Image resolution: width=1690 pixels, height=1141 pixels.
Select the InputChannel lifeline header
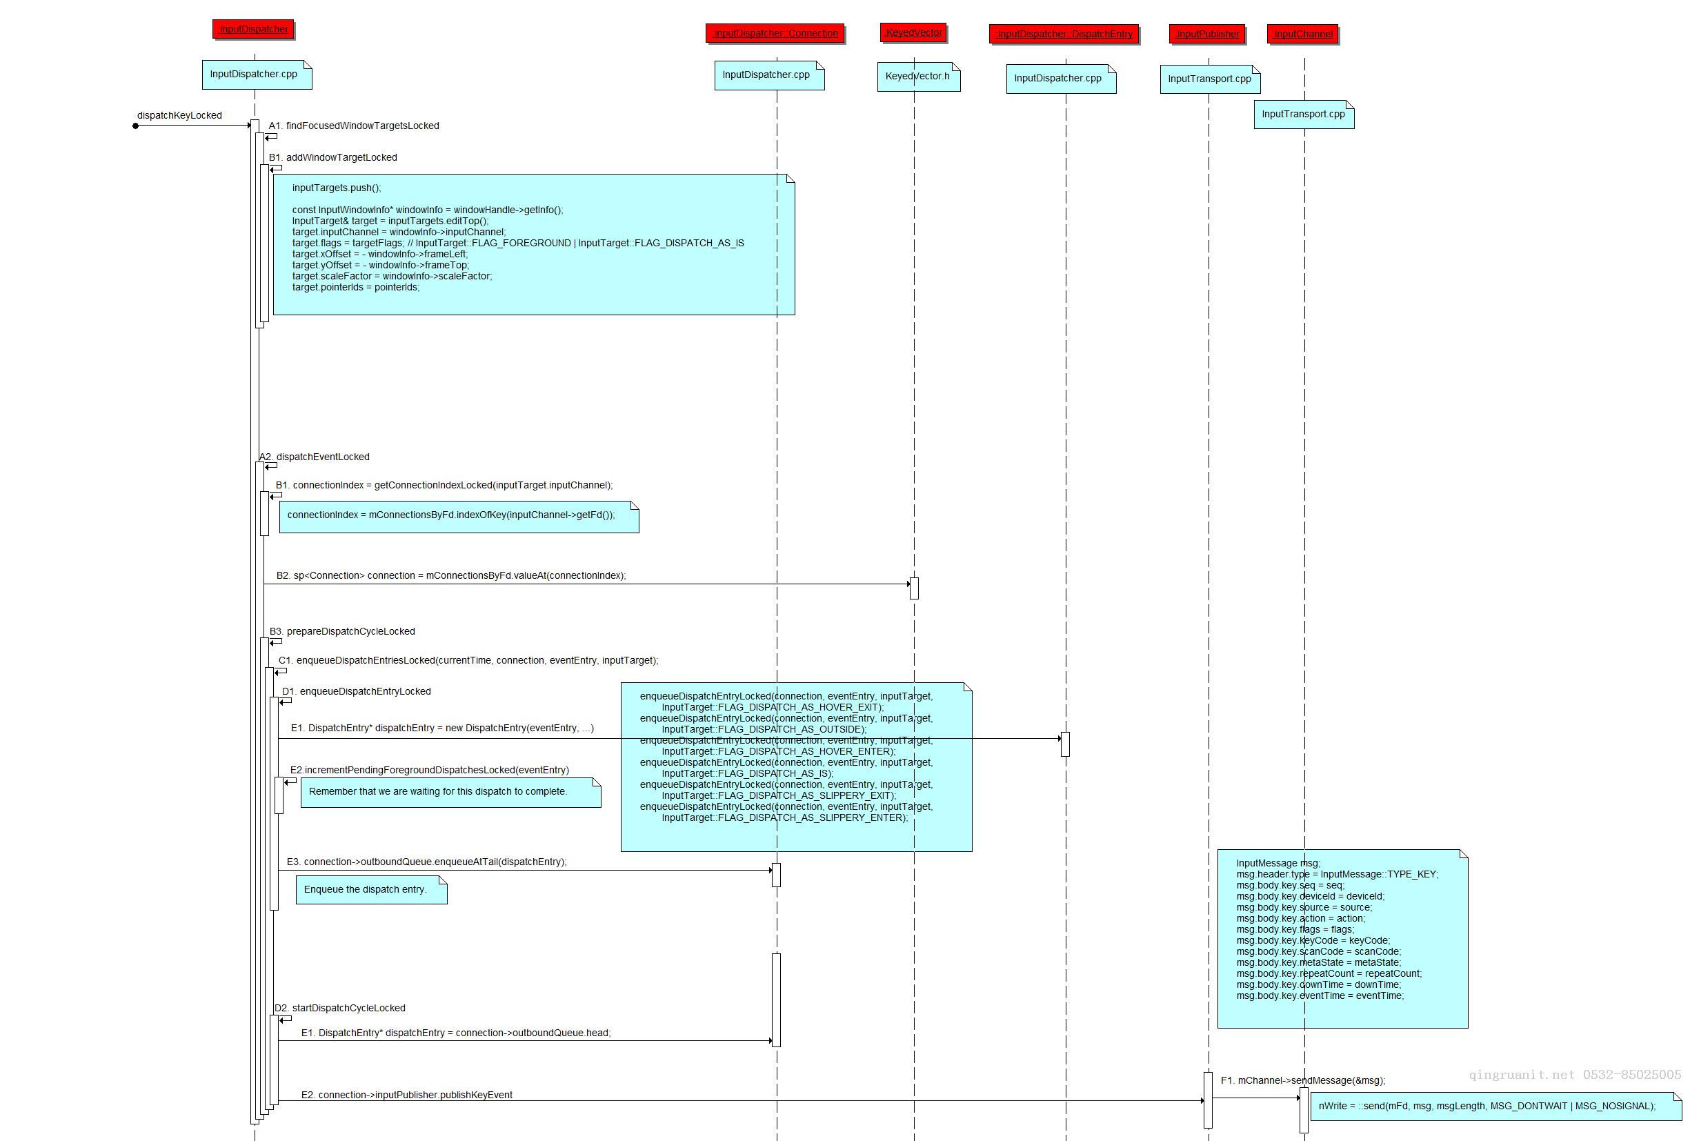1302,34
